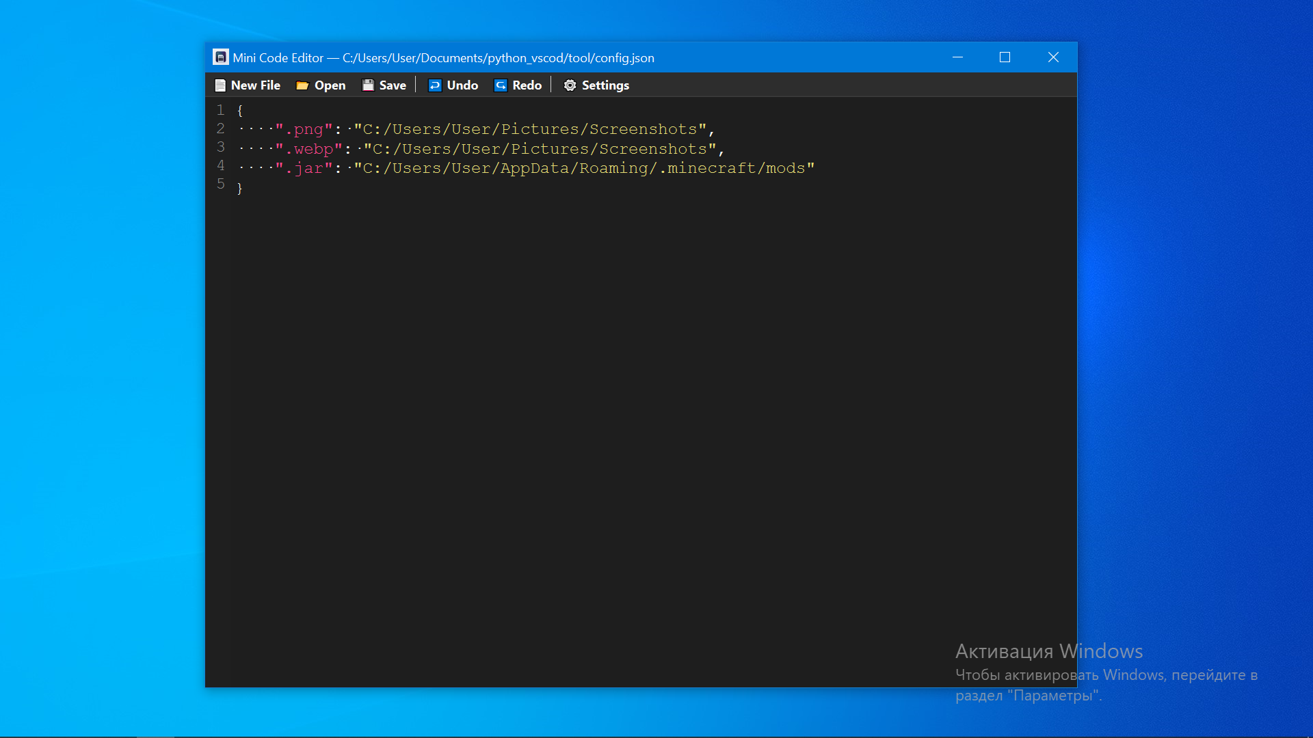The height and width of the screenshot is (738, 1313).
Task: Close the Mini Code Editor window
Action: pyautogui.click(x=1053, y=57)
